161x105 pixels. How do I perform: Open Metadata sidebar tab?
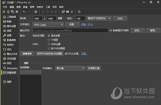pos(10,68)
